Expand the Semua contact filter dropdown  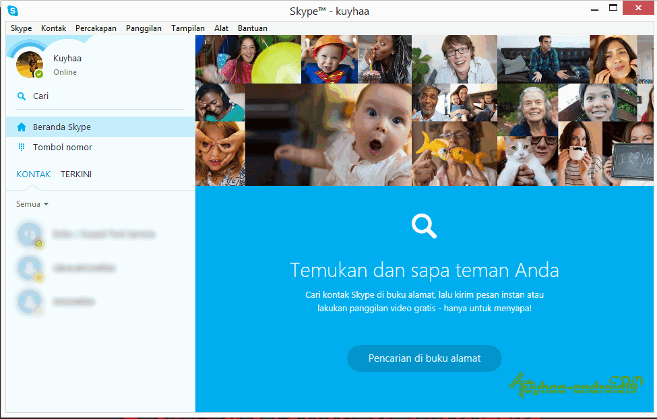click(x=32, y=204)
